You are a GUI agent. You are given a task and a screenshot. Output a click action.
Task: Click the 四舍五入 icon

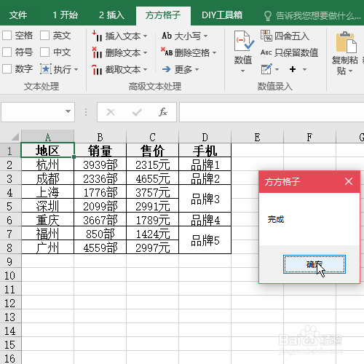point(266,36)
